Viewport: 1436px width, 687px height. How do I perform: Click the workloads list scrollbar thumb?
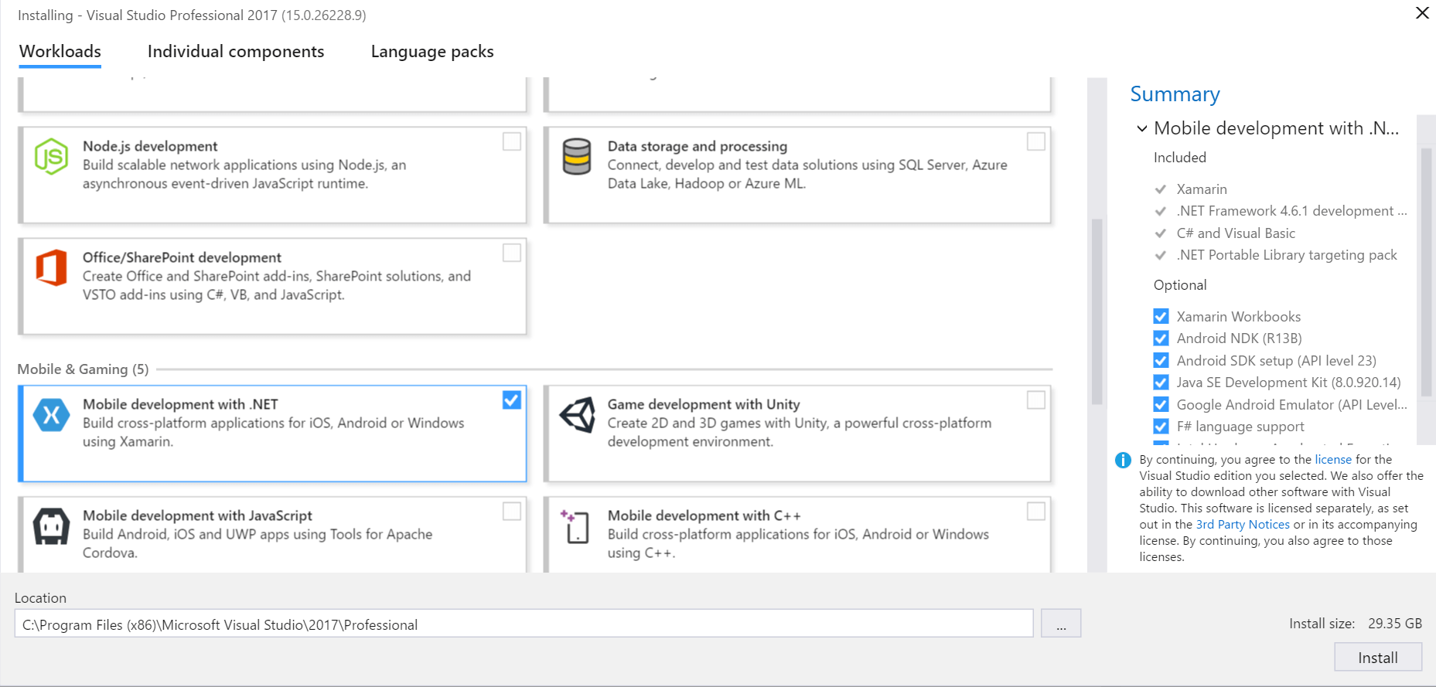coord(1097,311)
